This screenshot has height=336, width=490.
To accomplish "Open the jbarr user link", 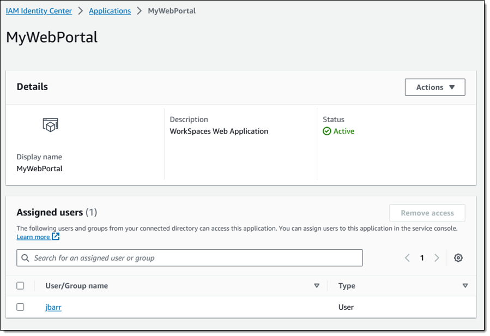I will tap(53, 307).
